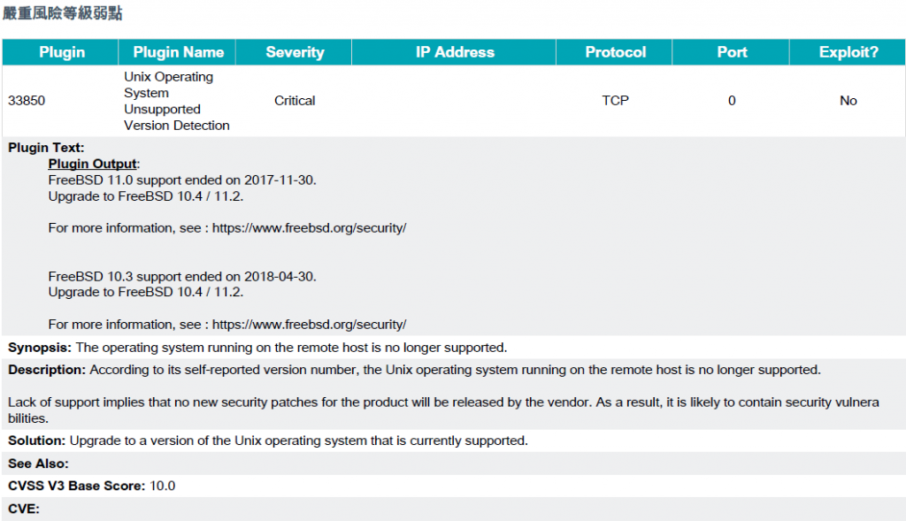Select the Solution label text

tap(37, 441)
